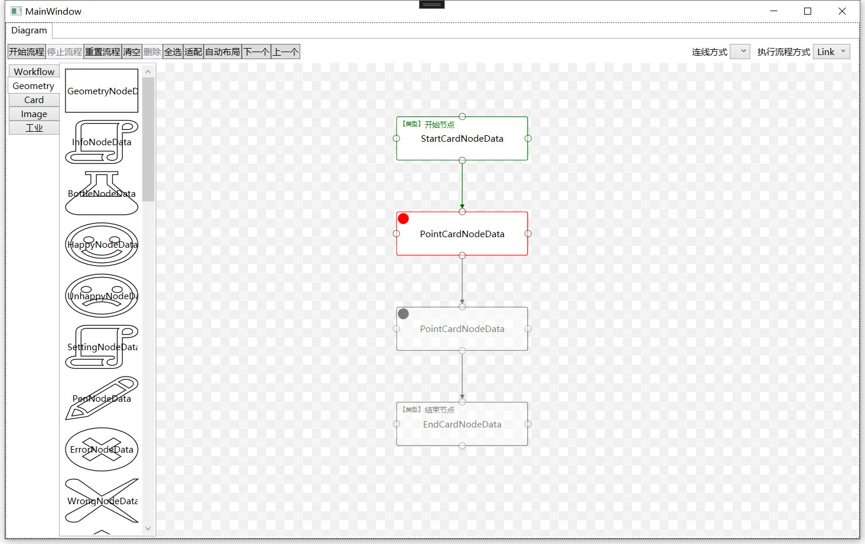Click the shapes list scrollbar thumb
This screenshot has height=544, width=865.
pos(148,139)
